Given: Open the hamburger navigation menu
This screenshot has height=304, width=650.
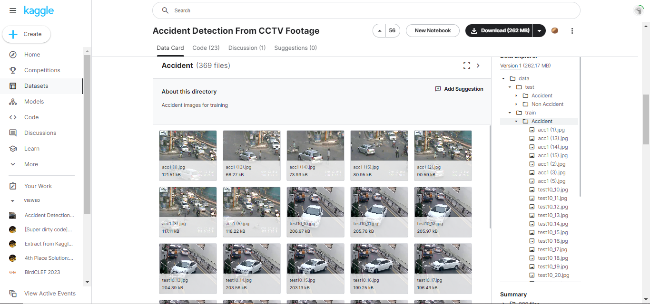Looking at the screenshot, I should click(x=13, y=10).
